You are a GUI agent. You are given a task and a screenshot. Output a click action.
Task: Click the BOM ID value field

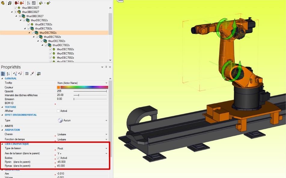pyautogui.click(x=82, y=103)
